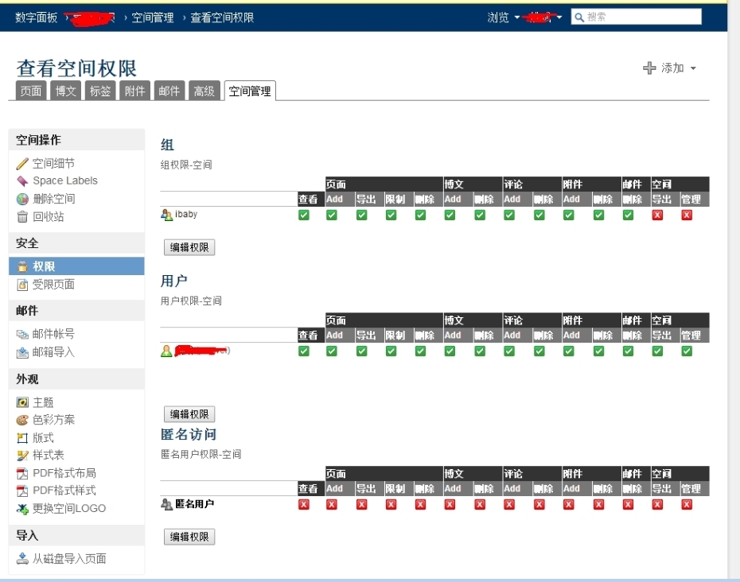Click ibaby's red 管理 permission mark
Viewport: 740px width, 582px height.
(687, 215)
